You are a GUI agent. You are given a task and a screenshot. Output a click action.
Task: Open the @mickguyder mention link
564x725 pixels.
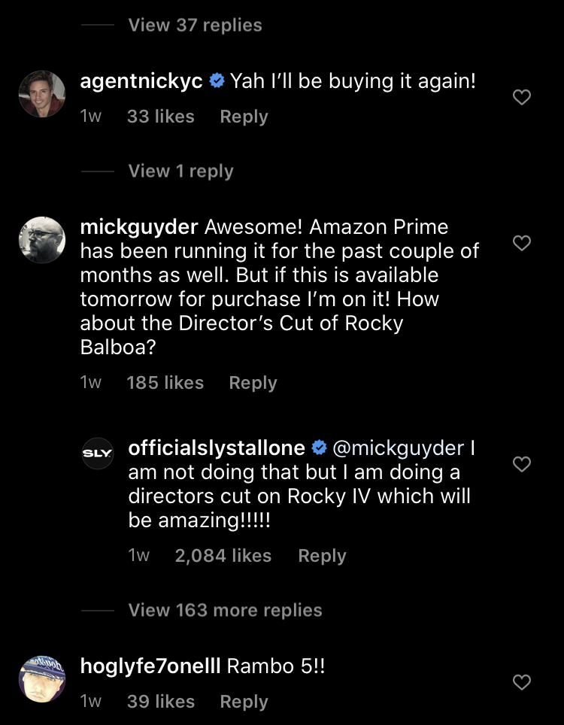398,448
